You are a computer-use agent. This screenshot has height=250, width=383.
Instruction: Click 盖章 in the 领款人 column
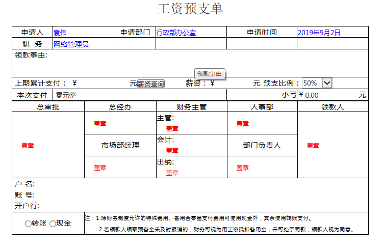313,146
